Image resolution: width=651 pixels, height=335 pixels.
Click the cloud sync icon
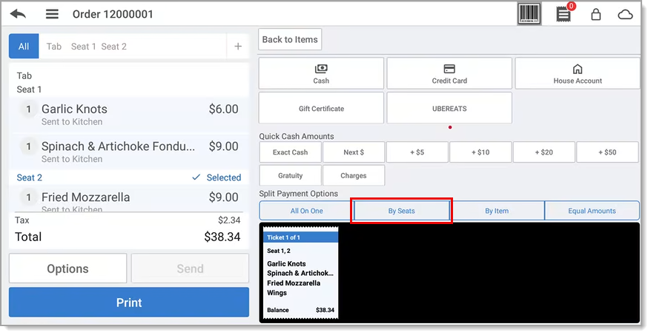point(625,14)
